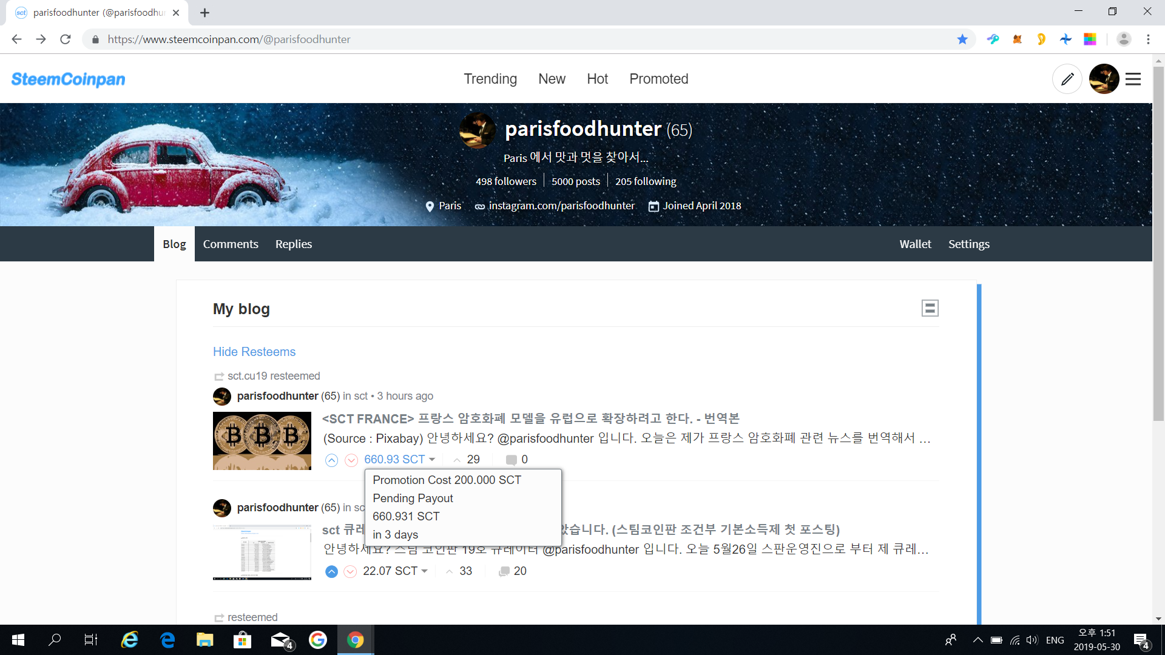Open comments icon with 0 replies
Image resolution: width=1165 pixels, height=655 pixels.
tap(516, 460)
